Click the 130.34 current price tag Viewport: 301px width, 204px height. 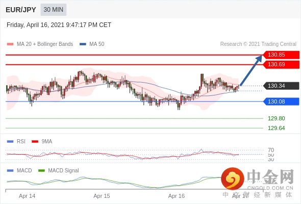(x=281, y=86)
